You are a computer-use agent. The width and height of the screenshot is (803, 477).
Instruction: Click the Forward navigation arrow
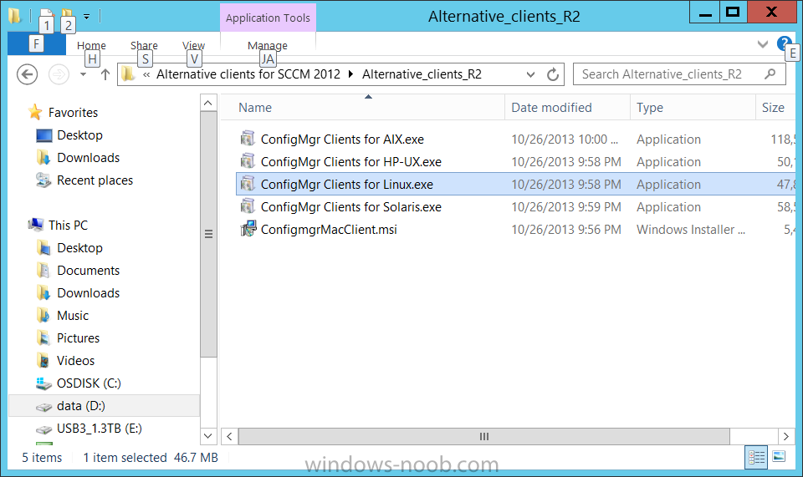point(59,74)
